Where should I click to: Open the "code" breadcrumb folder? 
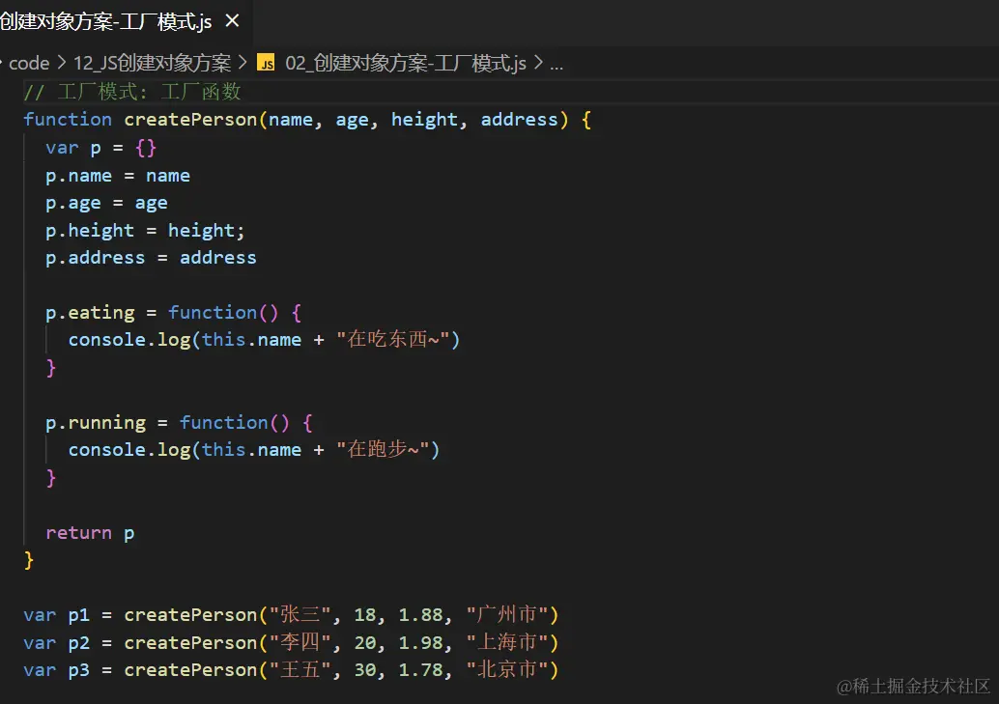29,64
